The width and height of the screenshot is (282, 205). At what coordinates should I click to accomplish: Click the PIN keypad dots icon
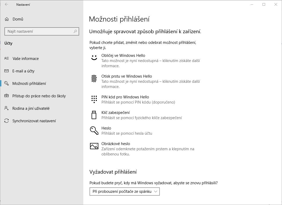pyautogui.click(x=94, y=99)
